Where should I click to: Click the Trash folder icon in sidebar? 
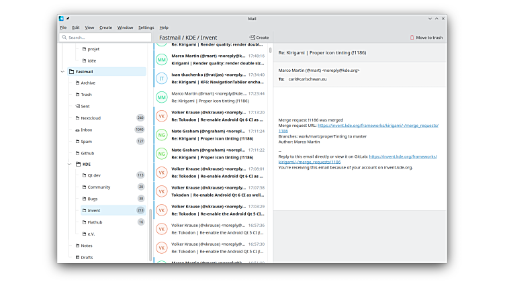[78, 95]
